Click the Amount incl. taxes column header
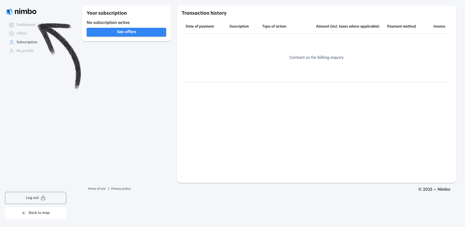This screenshot has height=227, width=465. point(348,26)
